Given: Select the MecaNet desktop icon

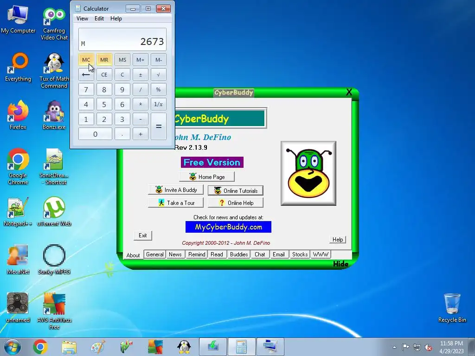Looking at the screenshot, I should click(x=18, y=260).
